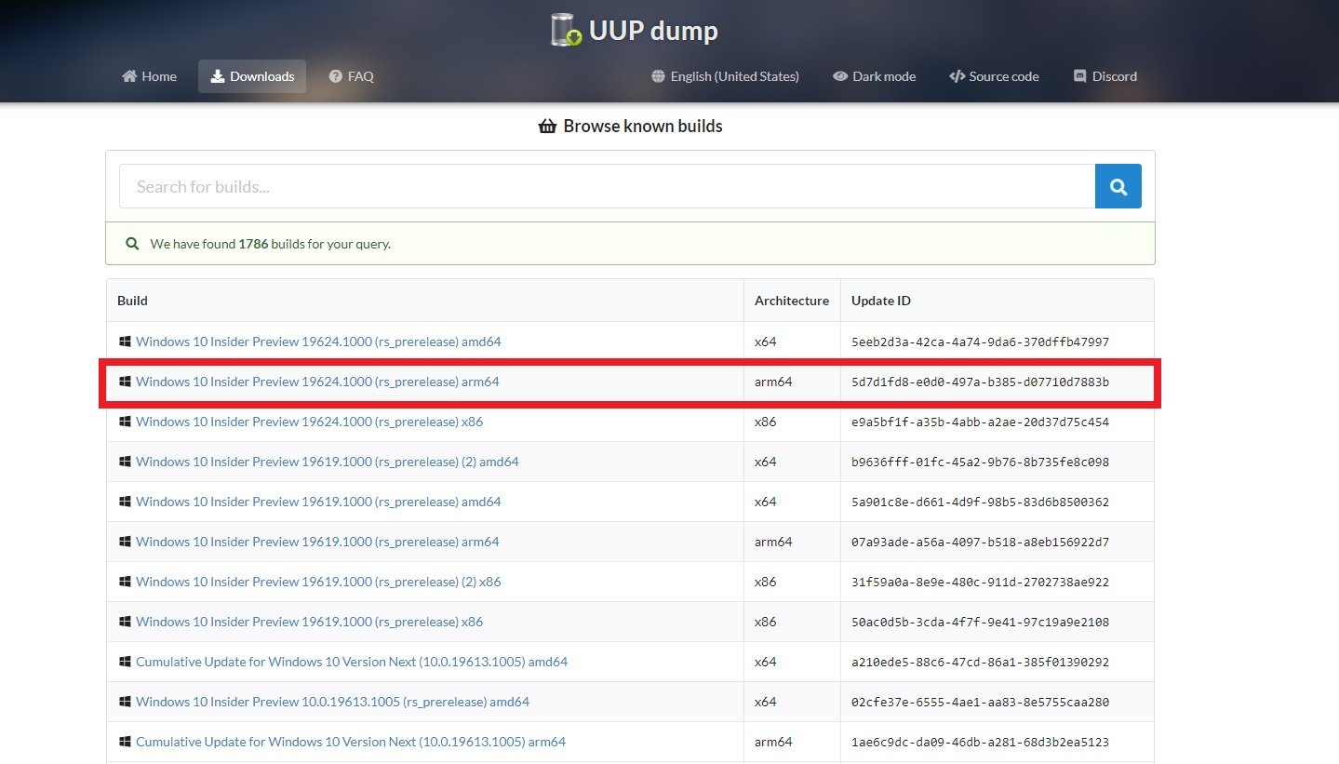Image resolution: width=1339 pixels, height=764 pixels.
Task: Open the Downloads tab
Action: coord(252,76)
